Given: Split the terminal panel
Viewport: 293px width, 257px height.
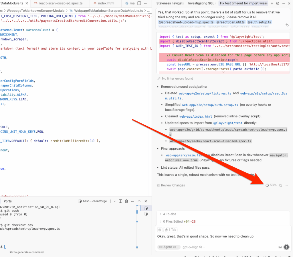Looking at the screenshot, I should (120, 201).
